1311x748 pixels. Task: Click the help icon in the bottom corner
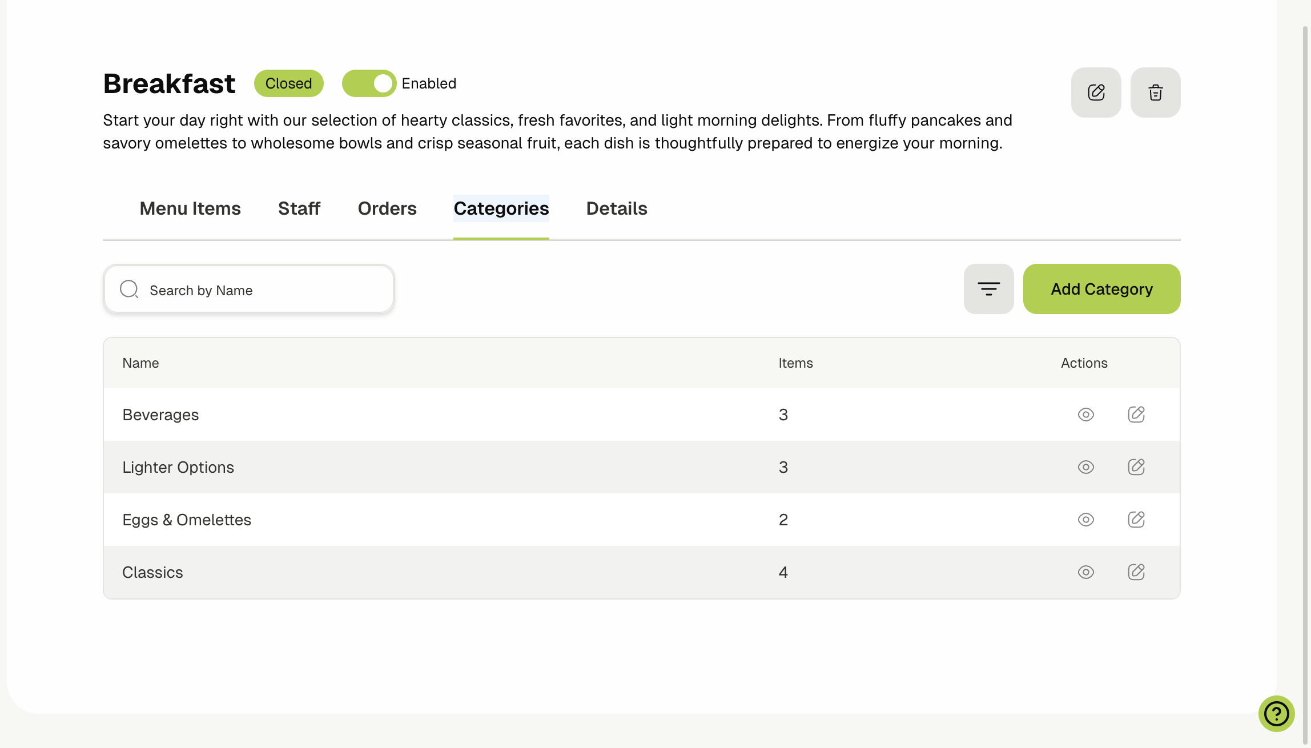click(x=1276, y=713)
